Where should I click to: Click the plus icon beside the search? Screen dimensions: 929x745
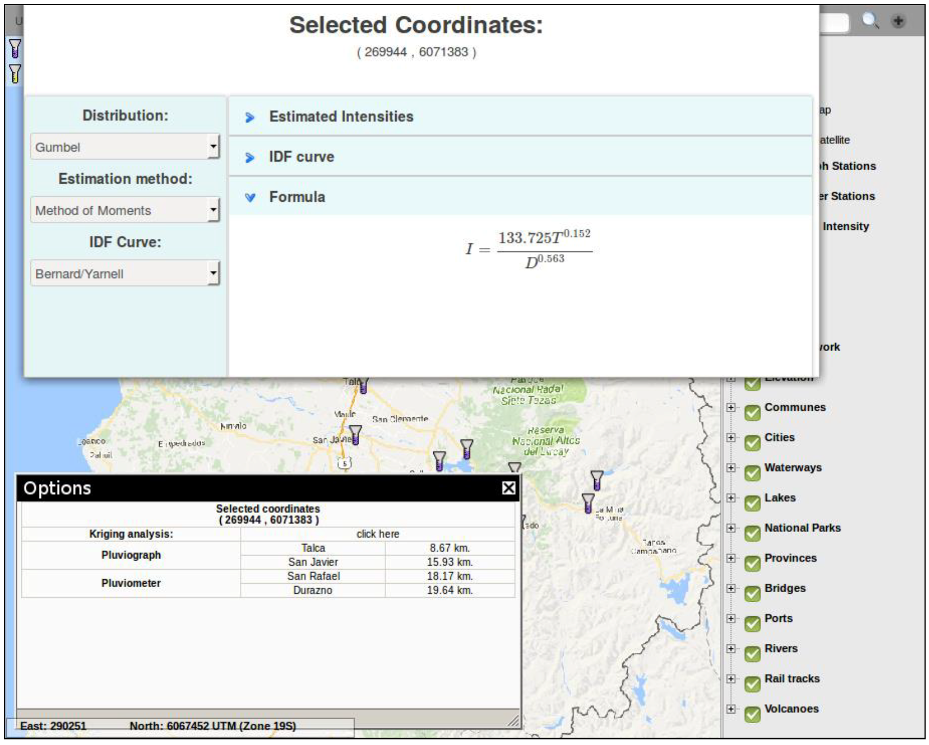click(898, 21)
